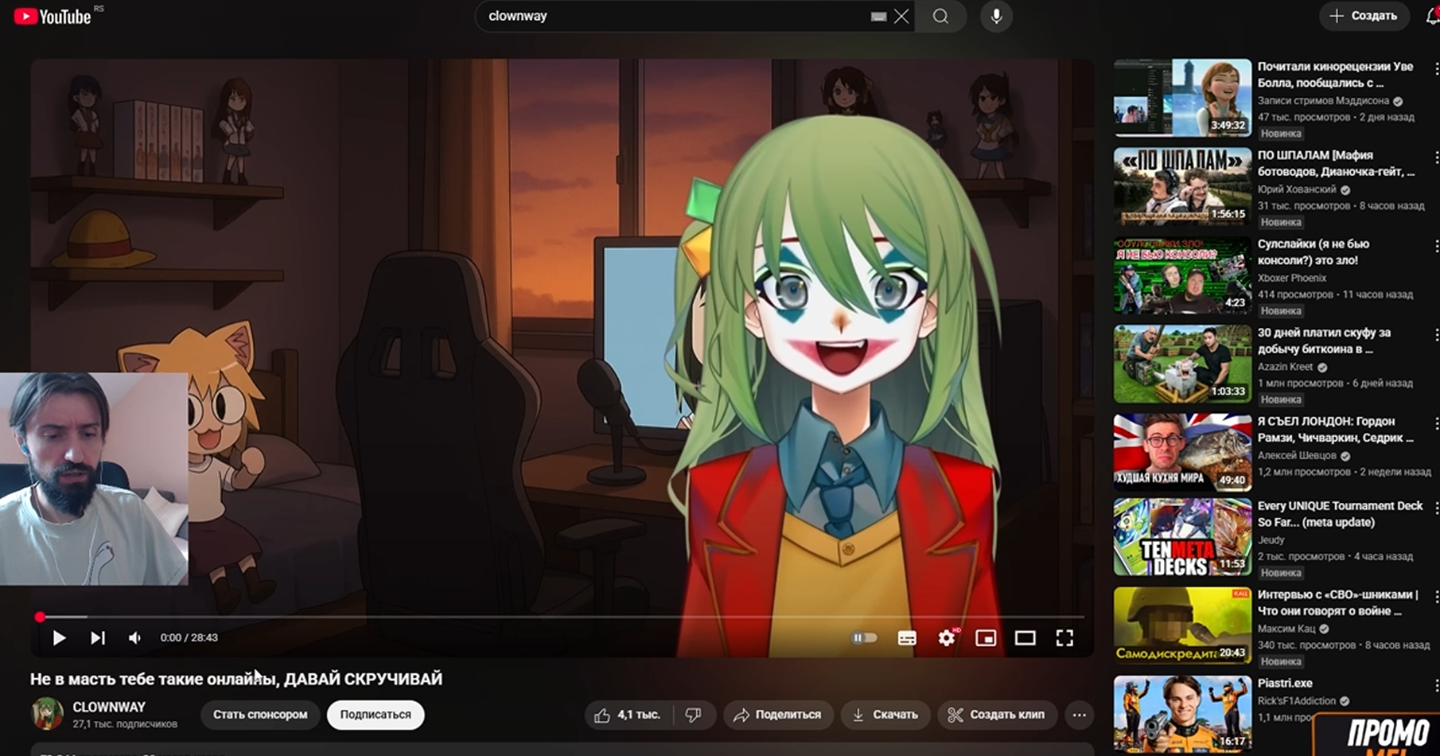Seek using the video progress bar
The width and height of the screenshot is (1440, 756).
click(x=562, y=617)
